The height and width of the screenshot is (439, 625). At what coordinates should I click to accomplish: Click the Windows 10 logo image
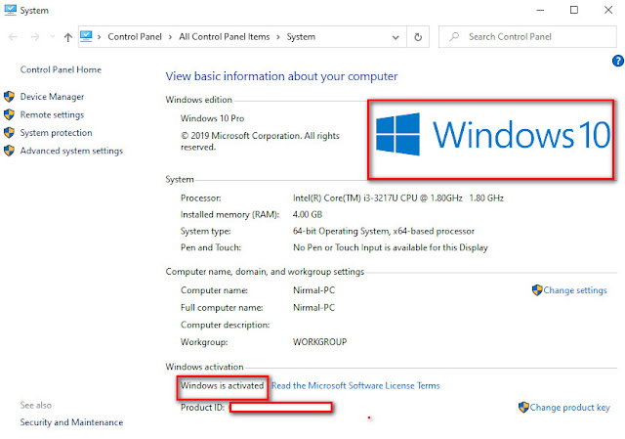493,135
